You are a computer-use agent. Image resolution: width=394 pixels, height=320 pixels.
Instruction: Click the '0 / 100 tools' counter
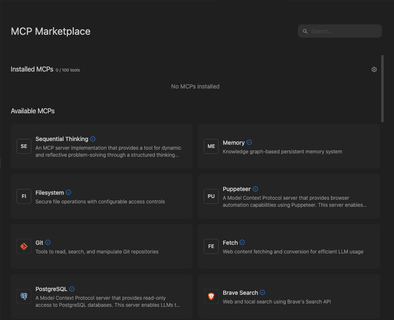(68, 70)
